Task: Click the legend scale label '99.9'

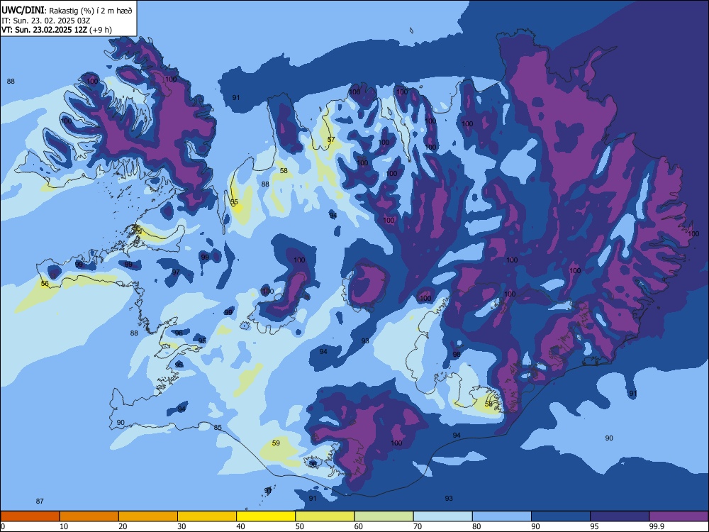Action: click(x=656, y=526)
